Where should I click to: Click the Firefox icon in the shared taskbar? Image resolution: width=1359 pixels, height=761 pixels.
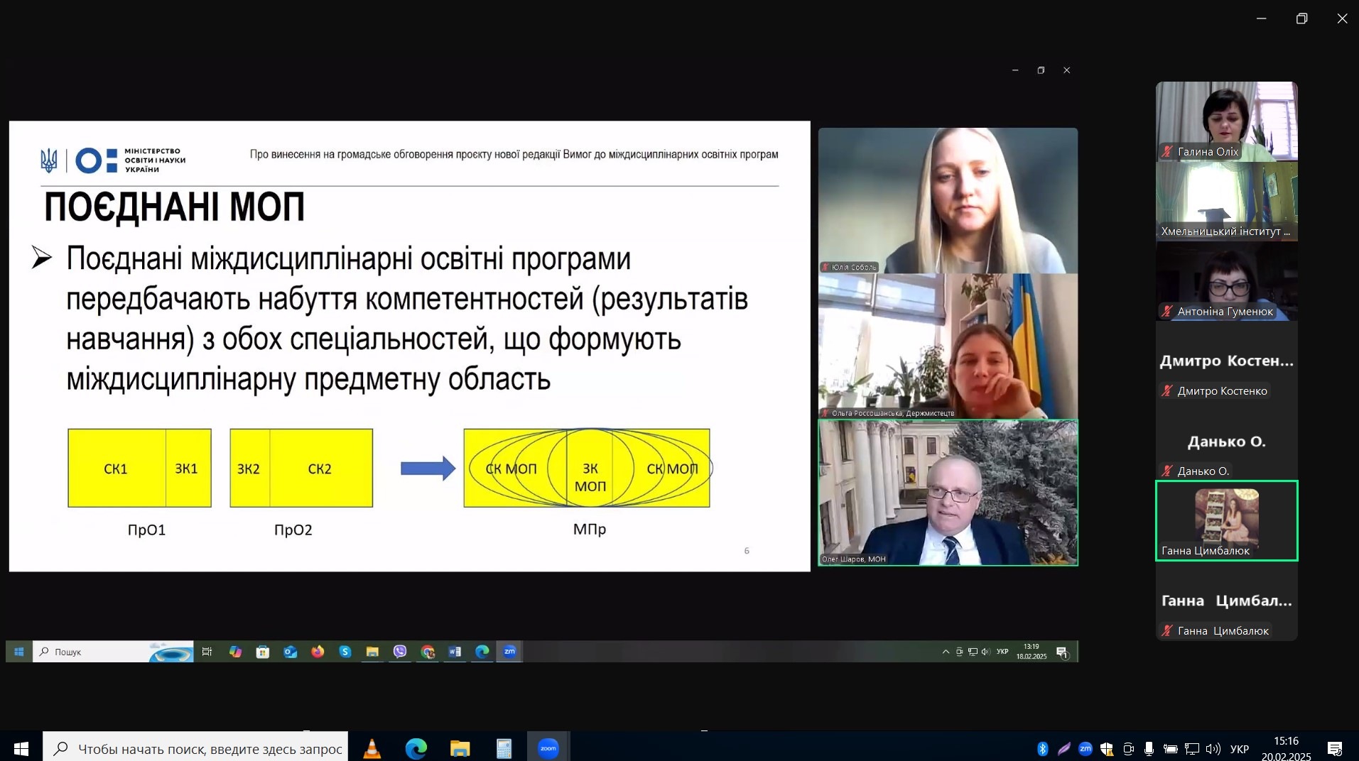(x=318, y=652)
